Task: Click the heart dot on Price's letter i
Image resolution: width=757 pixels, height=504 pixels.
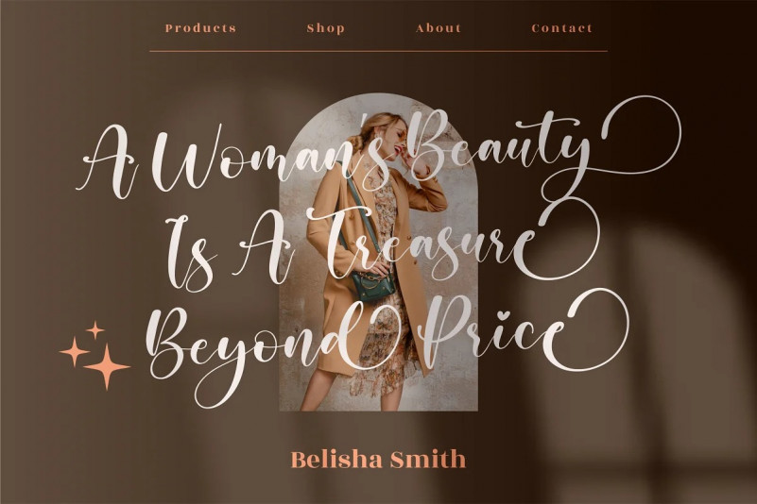Action: click(504, 316)
